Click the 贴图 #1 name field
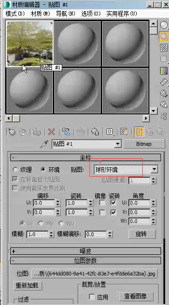169x305 pixels. point(83,144)
